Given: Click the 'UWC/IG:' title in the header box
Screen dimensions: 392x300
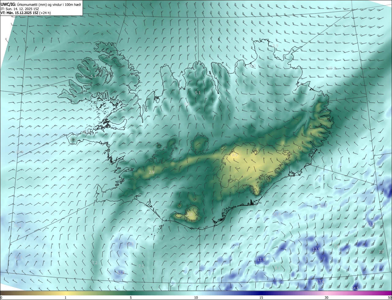Looking at the screenshot, I should coord(8,4).
